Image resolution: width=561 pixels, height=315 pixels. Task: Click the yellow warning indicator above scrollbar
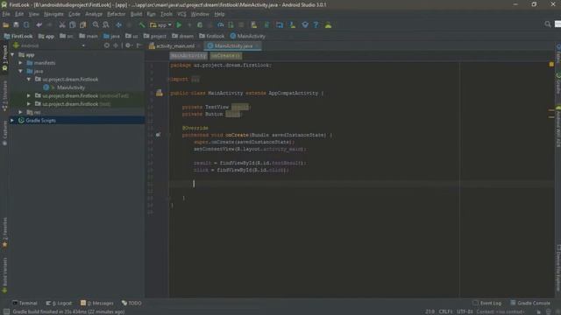551,64
